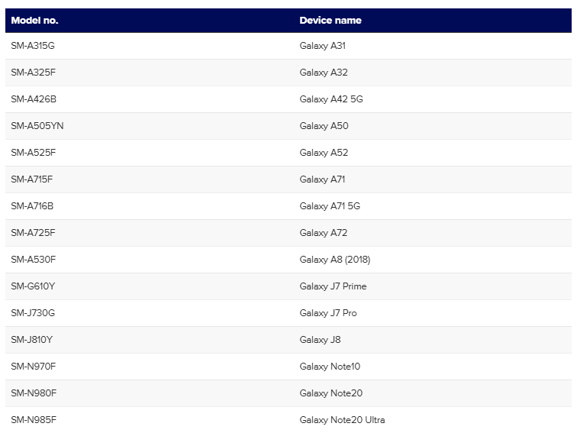The width and height of the screenshot is (577, 433).
Task: Select the SM-J810Y model cell
Action: click(33, 340)
